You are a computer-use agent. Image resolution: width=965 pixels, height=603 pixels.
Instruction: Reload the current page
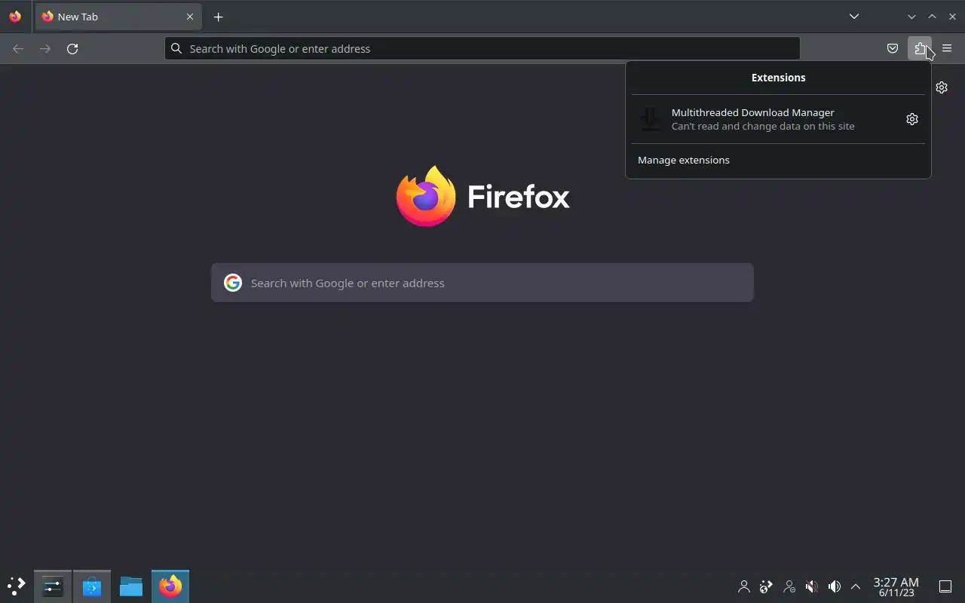coord(72,48)
